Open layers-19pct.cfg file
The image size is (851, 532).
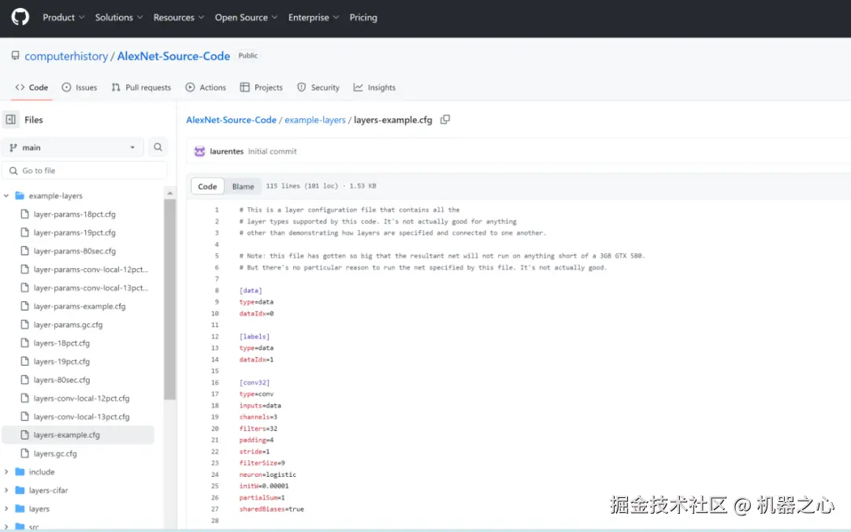(61, 362)
